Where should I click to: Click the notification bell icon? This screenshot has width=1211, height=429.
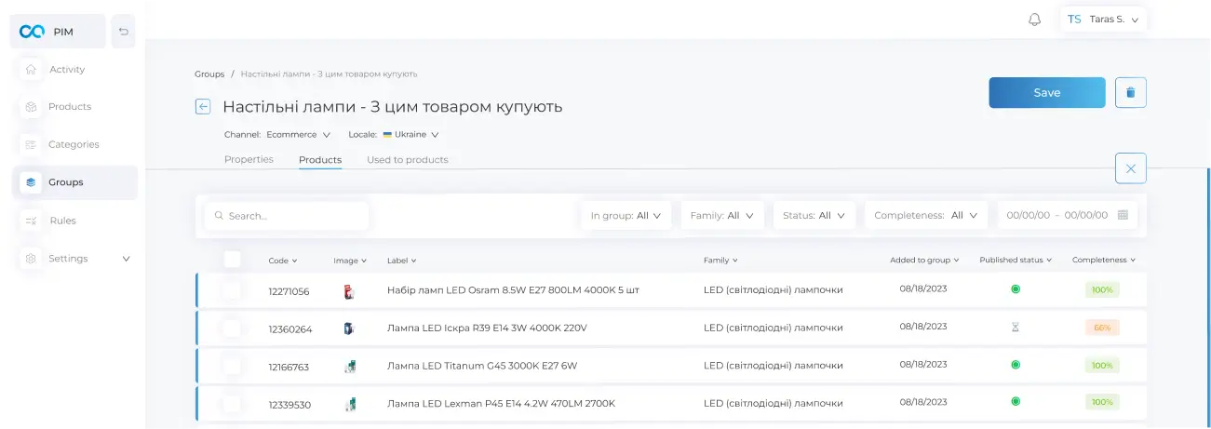[1034, 20]
